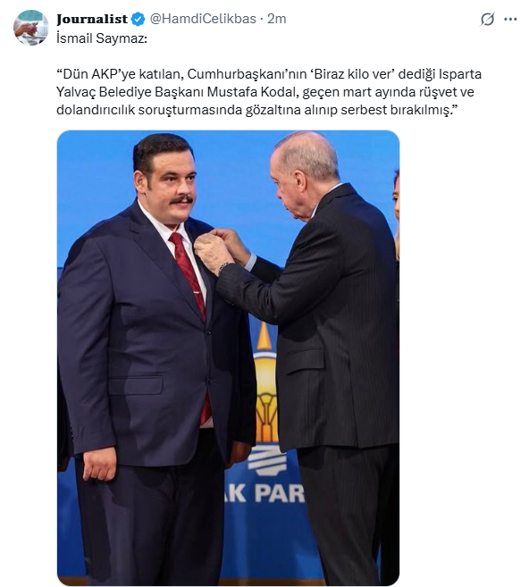Expand post options via the ellipsis
The width and height of the screenshot is (529, 587).
coord(510,19)
